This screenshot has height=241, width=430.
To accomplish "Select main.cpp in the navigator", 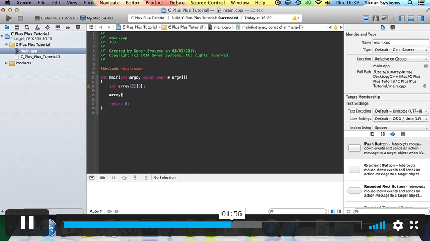I will coord(29,51).
